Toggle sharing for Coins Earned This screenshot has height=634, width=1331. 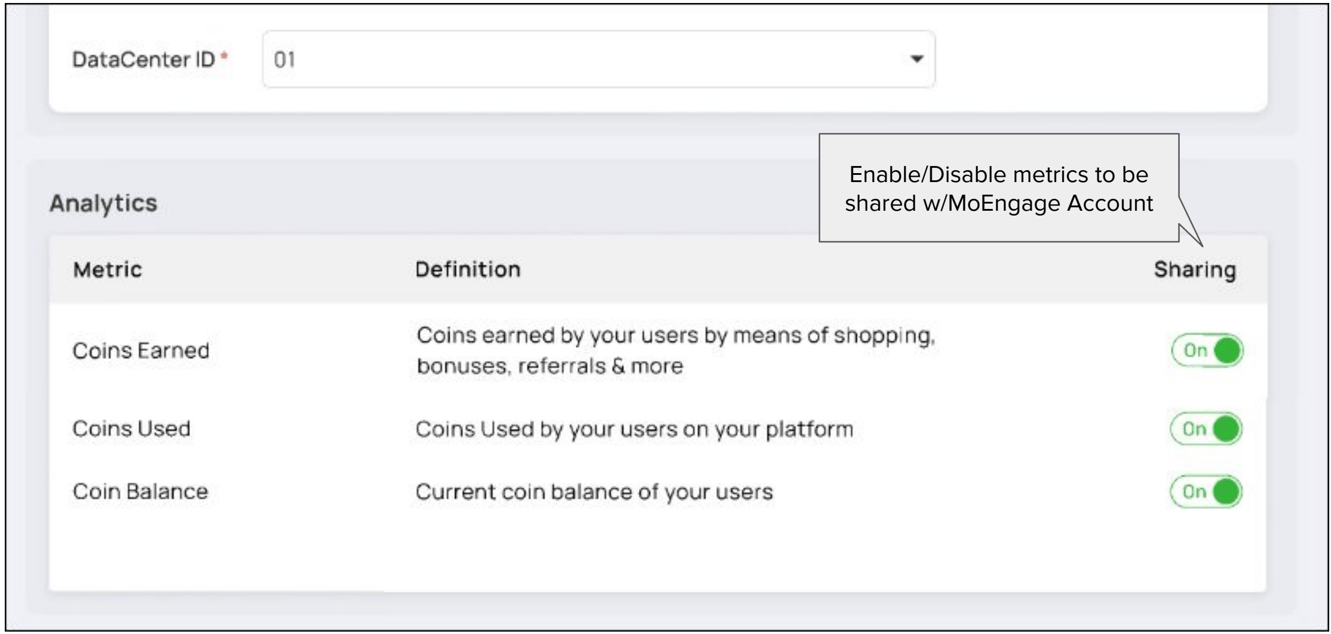pyautogui.click(x=1207, y=350)
